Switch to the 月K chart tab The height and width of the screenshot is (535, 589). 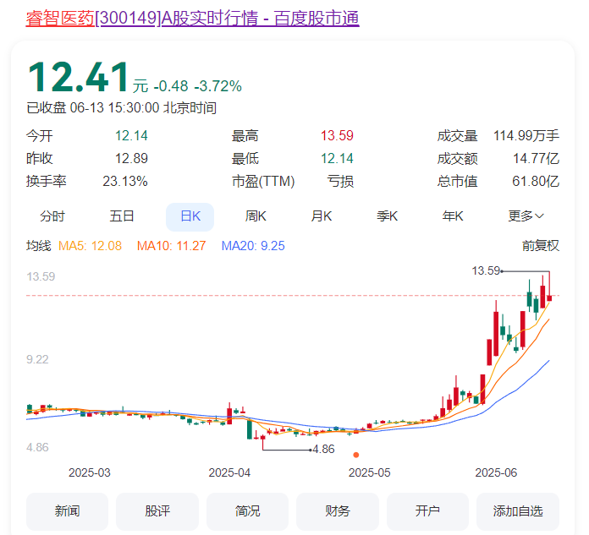point(322,216)
